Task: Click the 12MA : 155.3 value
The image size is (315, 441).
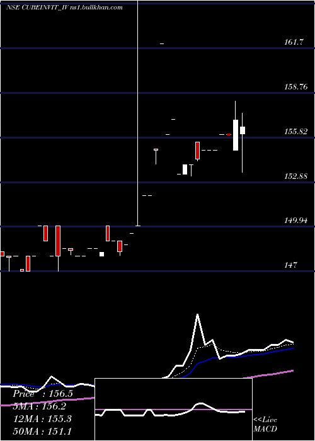Action: pos(42,419)
